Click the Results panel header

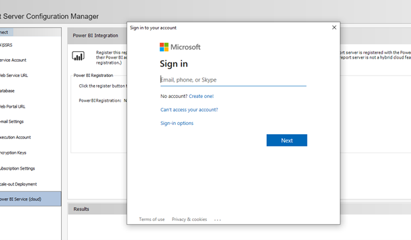[81, 209]
